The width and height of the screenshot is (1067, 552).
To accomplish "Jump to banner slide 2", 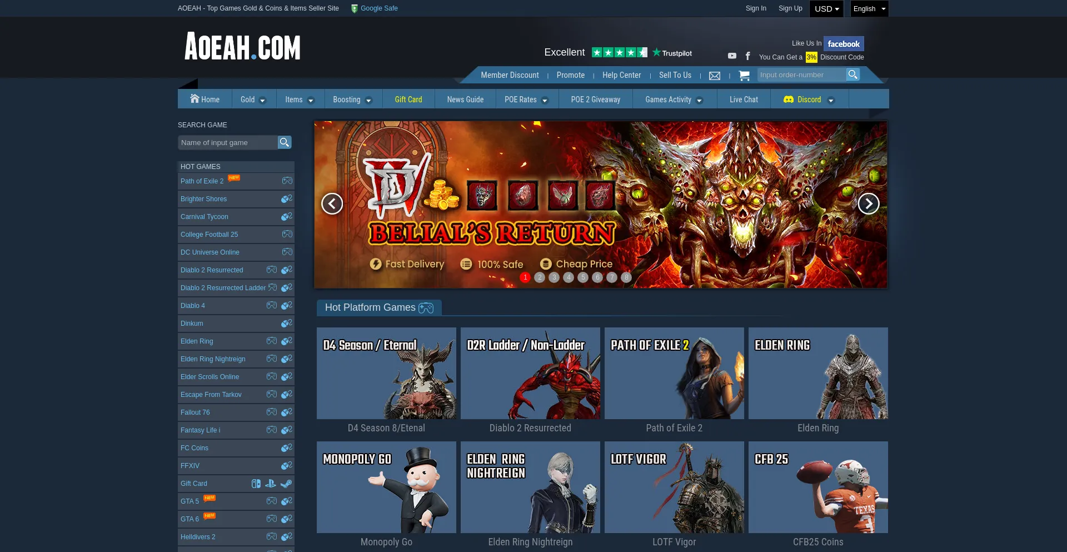I will coord(540,277).
